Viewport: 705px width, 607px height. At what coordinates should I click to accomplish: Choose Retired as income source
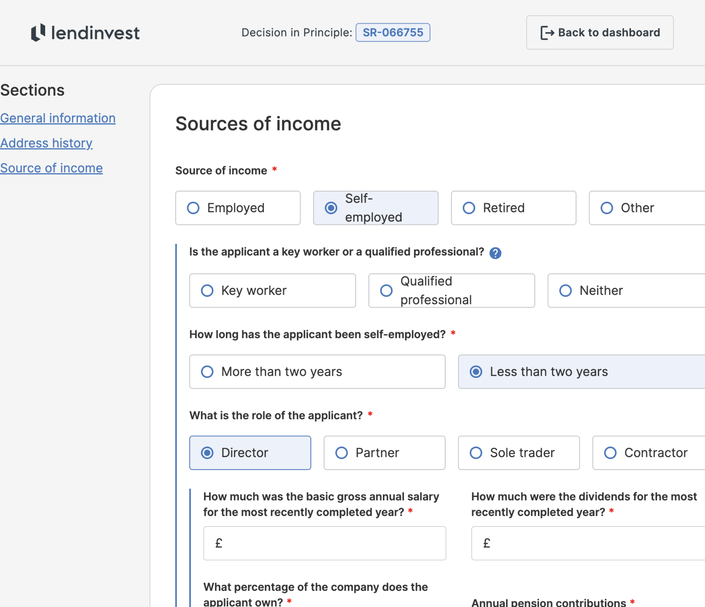pyautogui.click(x=513, y=208)
